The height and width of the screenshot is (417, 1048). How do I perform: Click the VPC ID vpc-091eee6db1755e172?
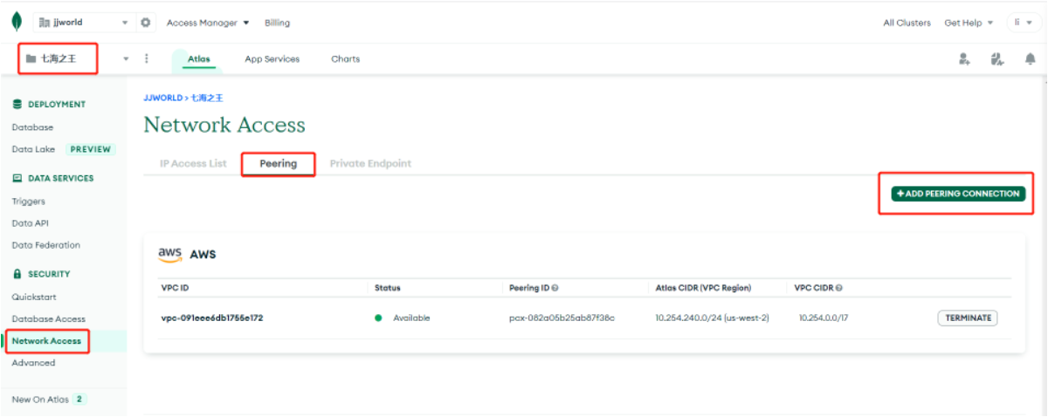(212, 318)
